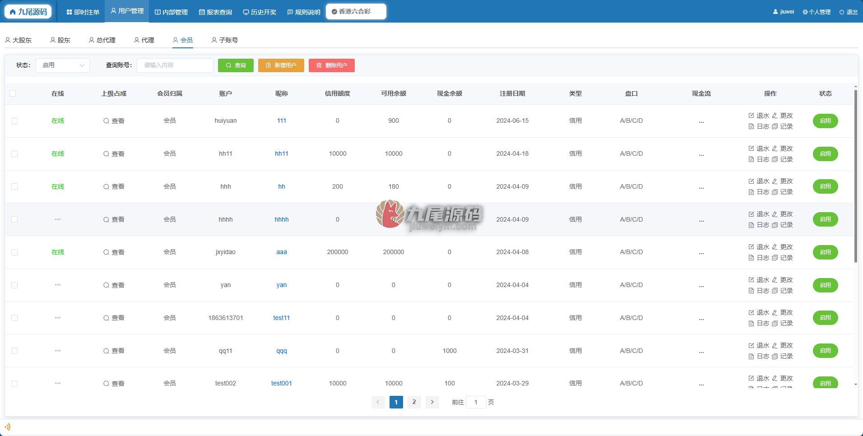Open 报表查询 menu
The image size is (863, 436).
(215, 12)
